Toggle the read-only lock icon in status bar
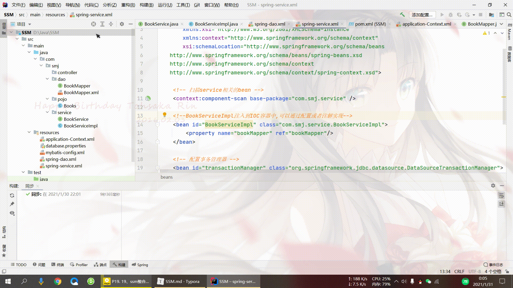This screenshot has height=288, width=513. [x=507, y=271]
